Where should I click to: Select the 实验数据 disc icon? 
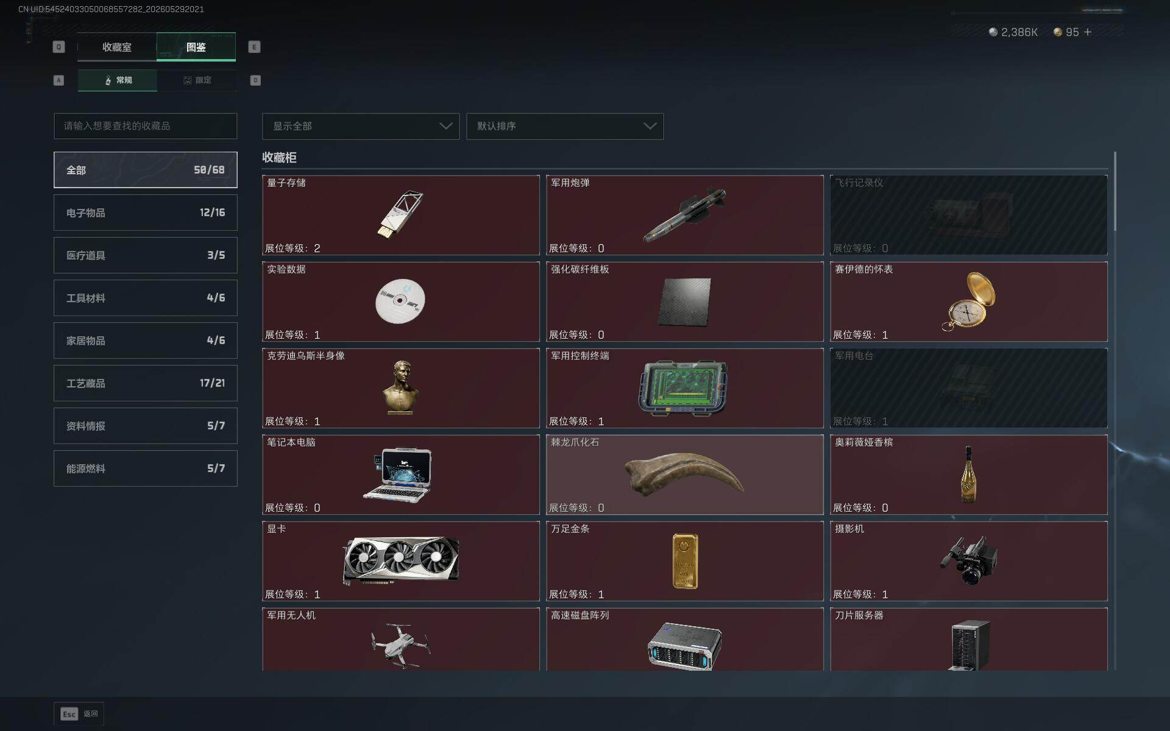(400, 301)
